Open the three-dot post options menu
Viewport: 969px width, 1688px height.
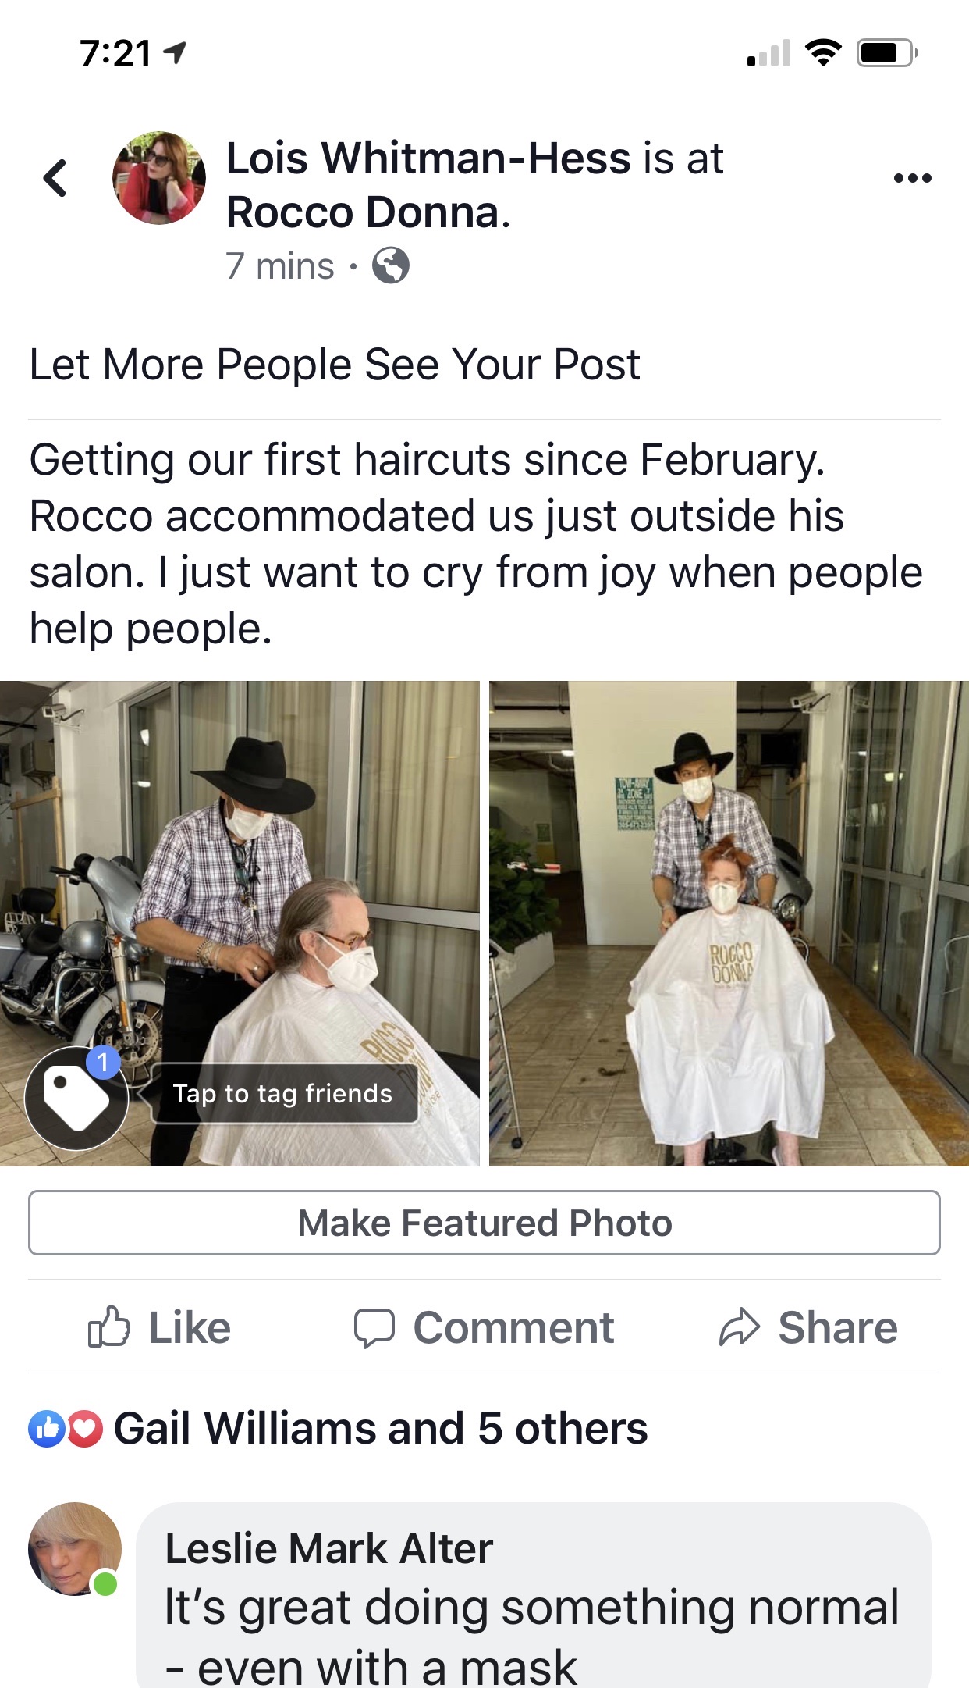click(912, 178)
